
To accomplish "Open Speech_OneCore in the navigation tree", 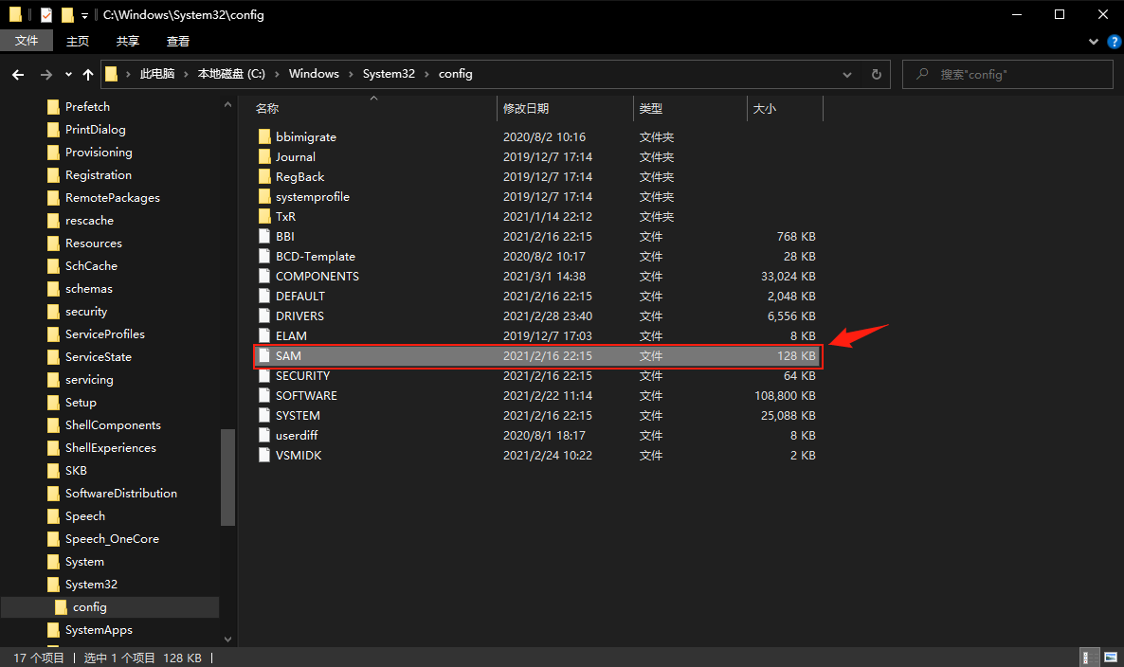I will (x=112, y=539).
